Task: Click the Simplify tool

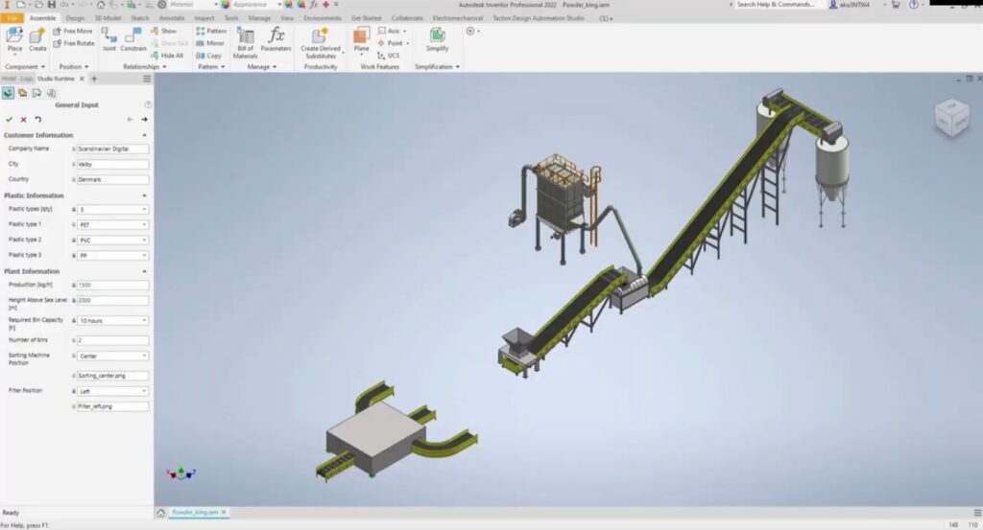Action: [x=437, y=40]
